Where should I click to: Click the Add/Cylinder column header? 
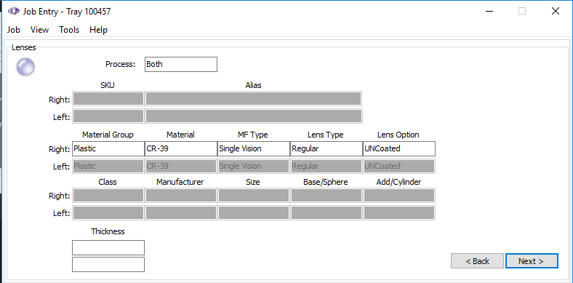pyautogui.click(x=398, y=182)
